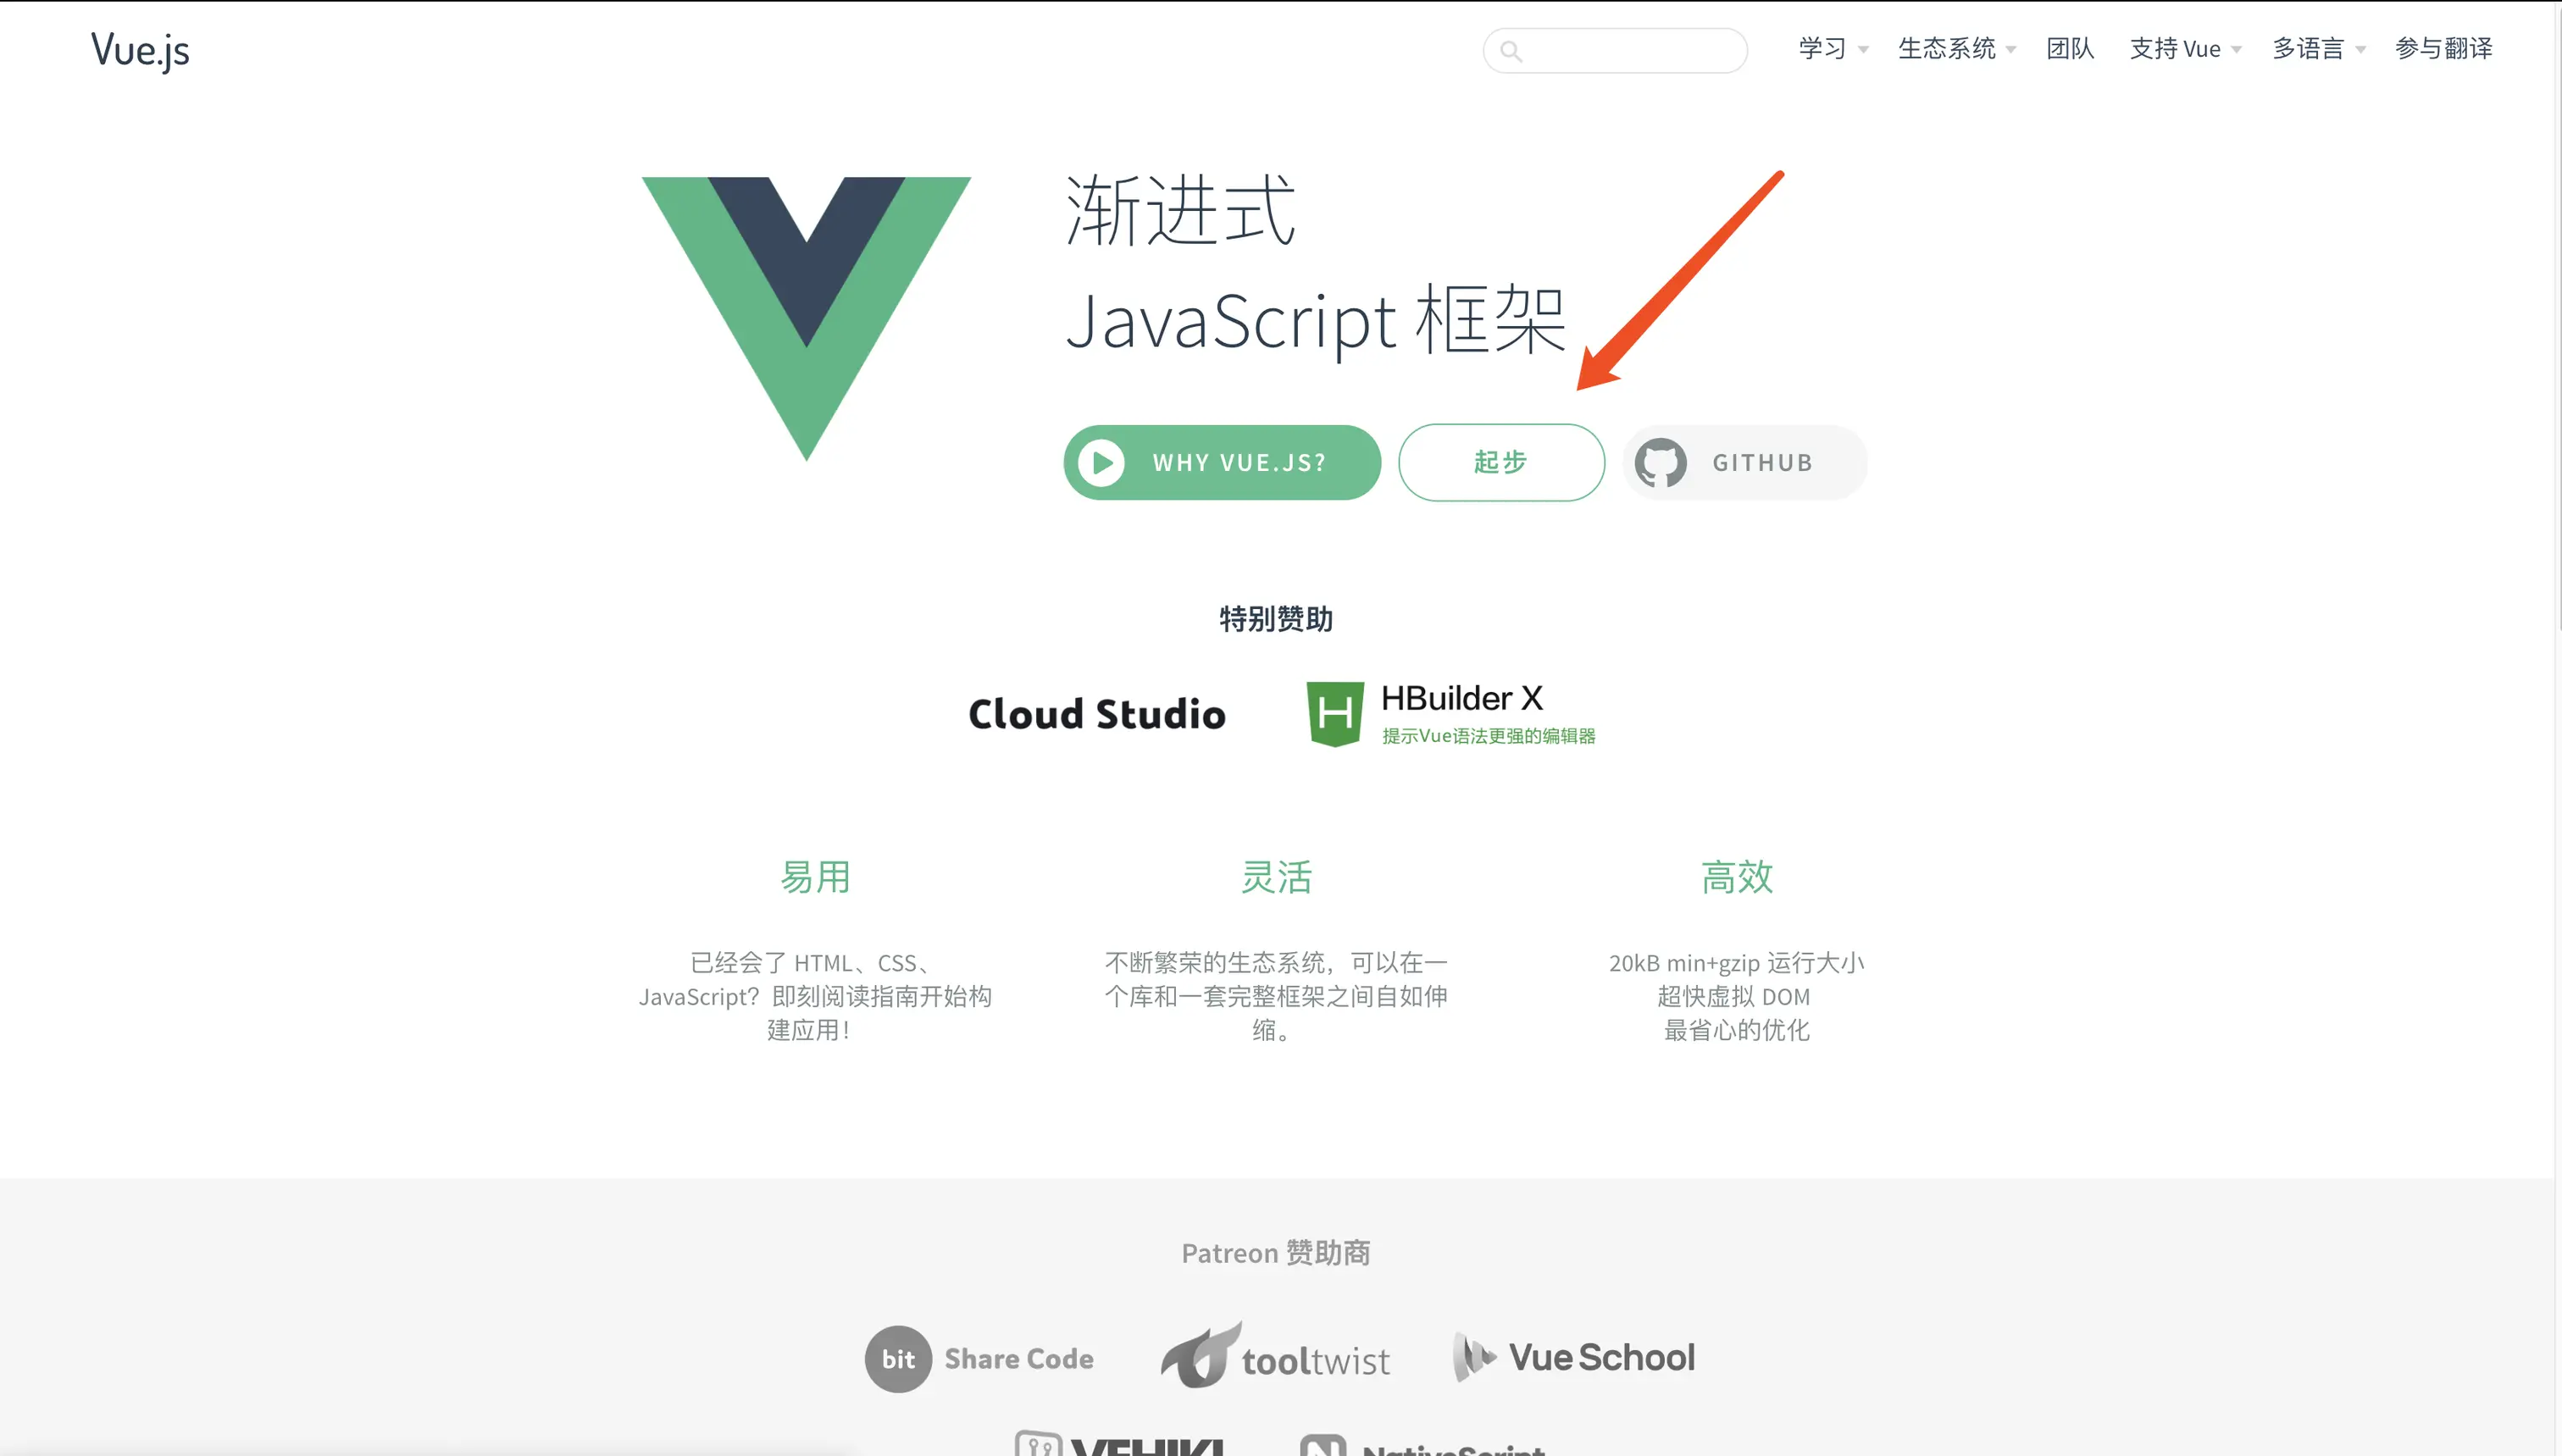
Task: Open the 支持 Vue dropdown
Action: [2184, 49]
